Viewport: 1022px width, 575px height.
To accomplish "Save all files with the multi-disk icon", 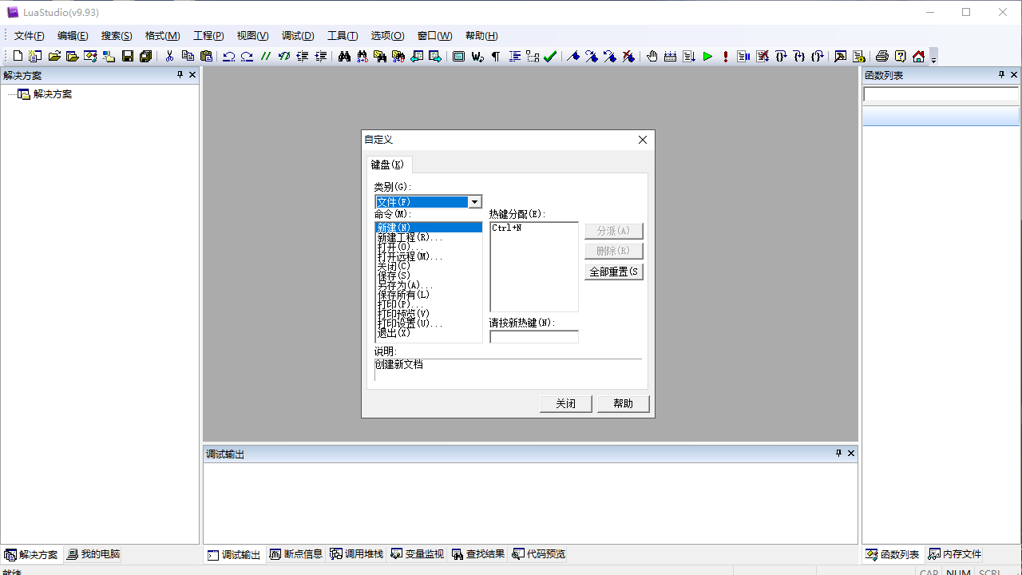I will click(145, 56).
